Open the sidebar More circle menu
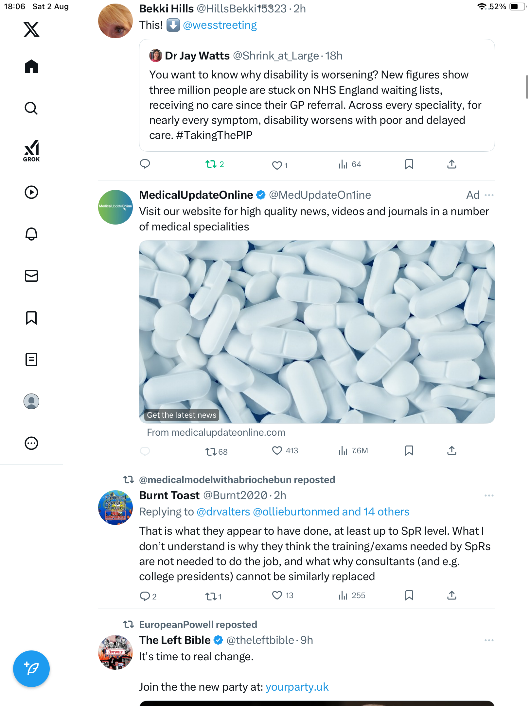This screenshot has height=706, width=530. [31, 443]
